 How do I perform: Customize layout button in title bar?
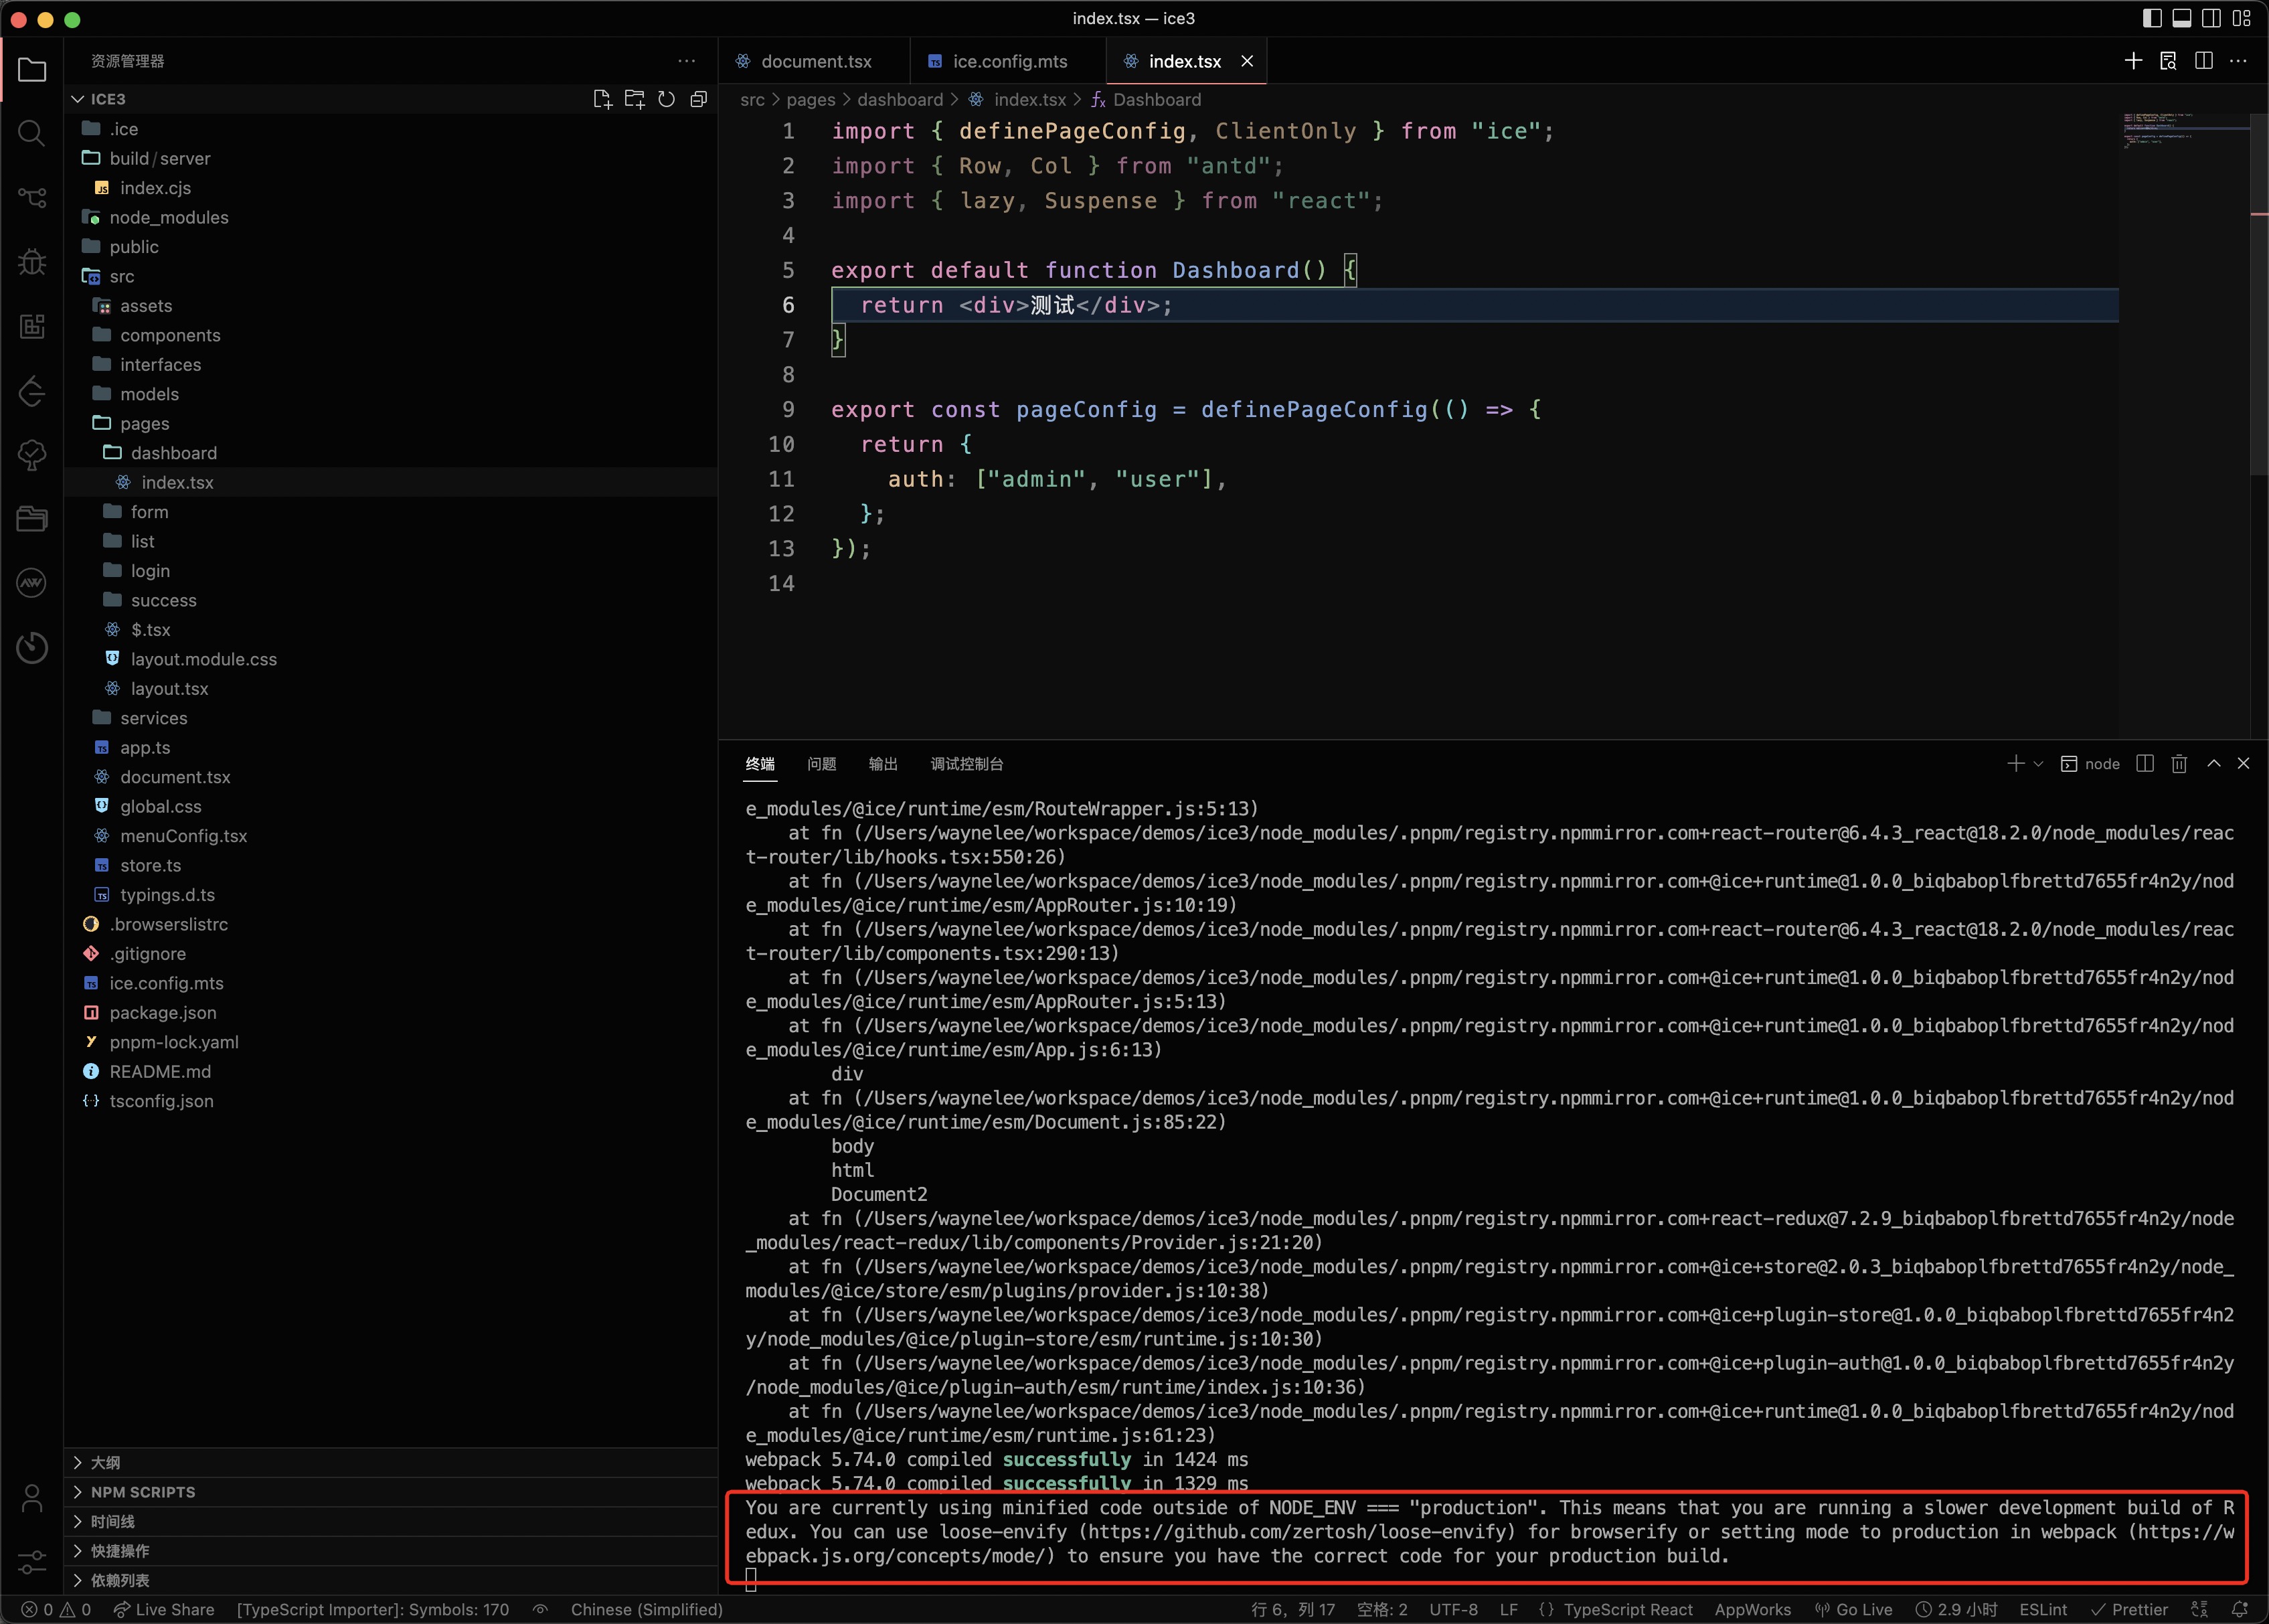2241,18
